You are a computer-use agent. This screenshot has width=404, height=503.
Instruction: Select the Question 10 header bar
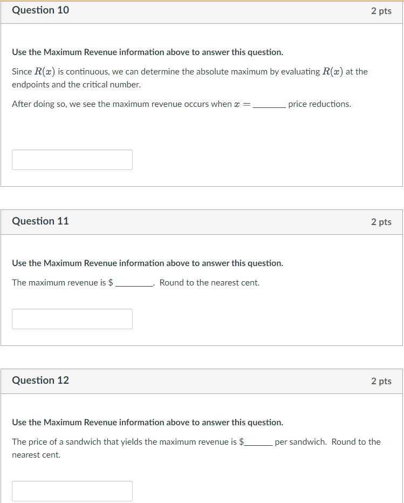click(x=202, y=10)
